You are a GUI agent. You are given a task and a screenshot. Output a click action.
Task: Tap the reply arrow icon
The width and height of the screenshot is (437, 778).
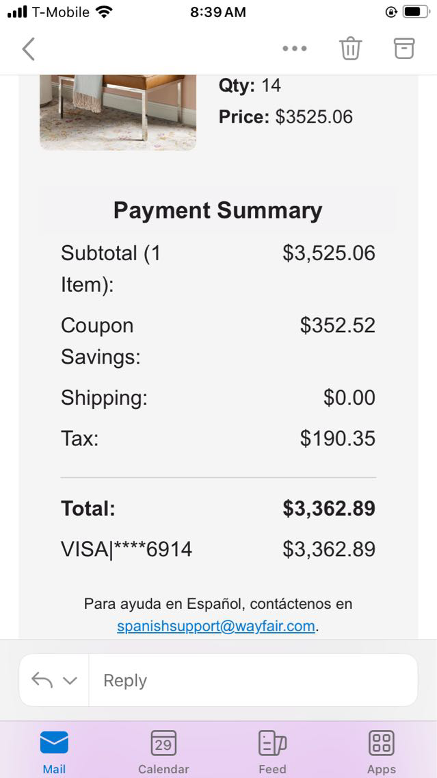42,680
